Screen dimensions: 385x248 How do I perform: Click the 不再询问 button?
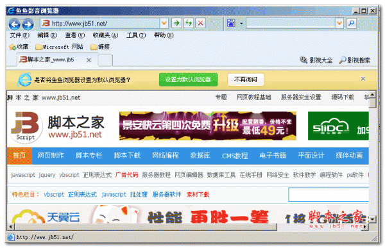(246, 79)
